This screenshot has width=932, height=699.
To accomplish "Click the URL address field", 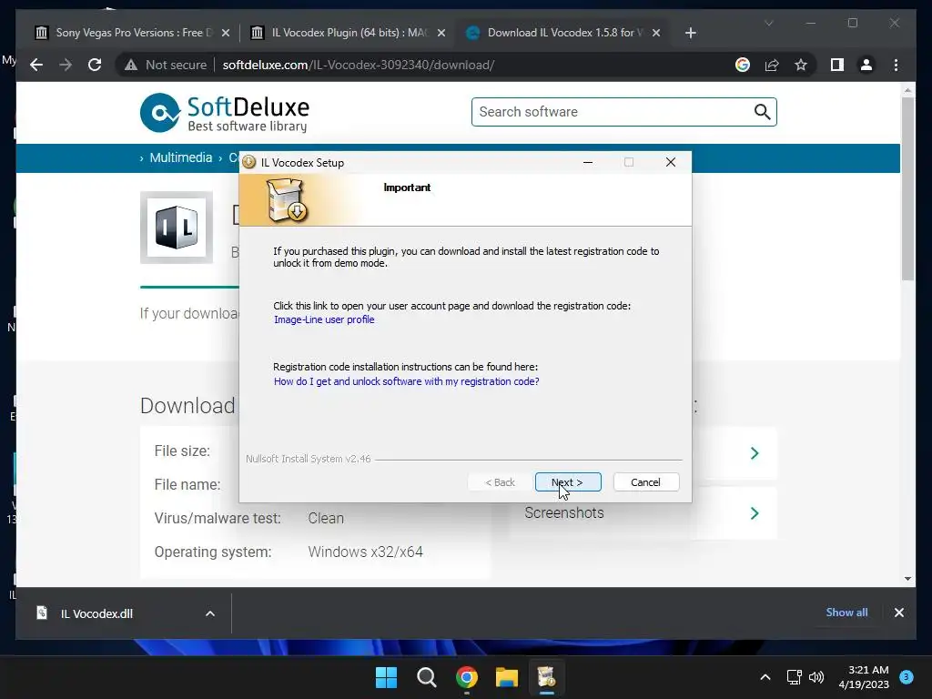I will (x=359, y=65).
